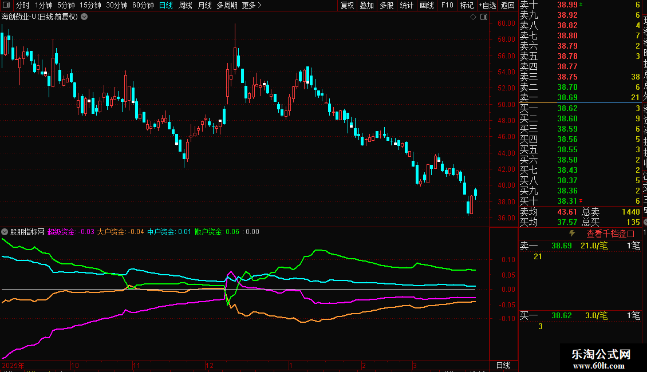
Task: Click the 查看千档盘口 link
Action: click(610, 234)
